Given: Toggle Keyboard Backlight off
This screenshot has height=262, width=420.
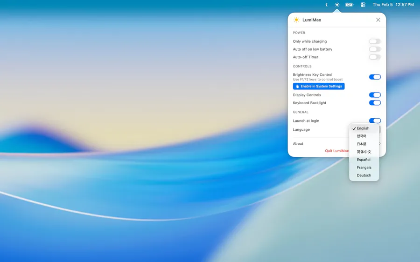Looking at the screenshot, I should (375, 103).
